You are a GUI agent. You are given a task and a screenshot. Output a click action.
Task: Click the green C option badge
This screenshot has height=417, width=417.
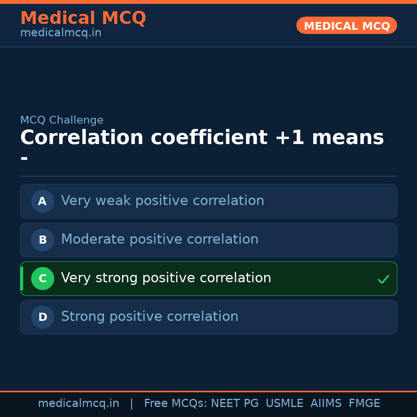click(x=42, y=278)
